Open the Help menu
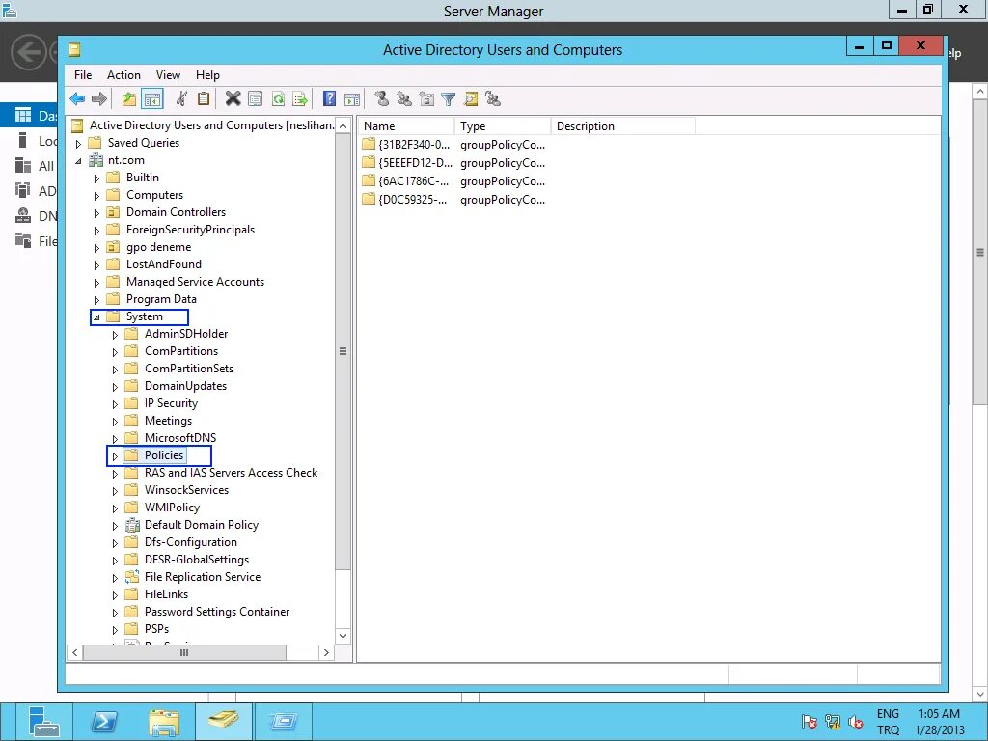This screenshot has width=988, height=741. click(x=207, y=75)
